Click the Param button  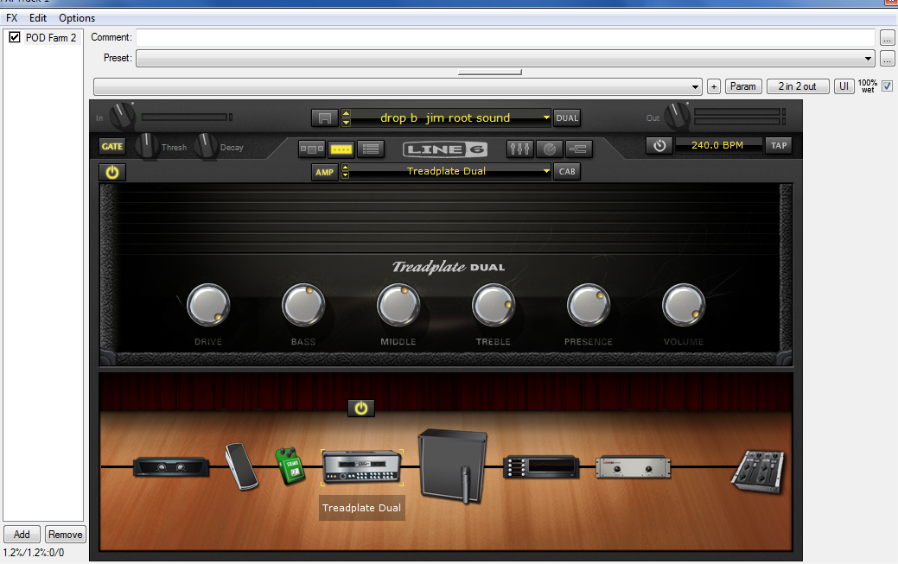click(743, 86)
